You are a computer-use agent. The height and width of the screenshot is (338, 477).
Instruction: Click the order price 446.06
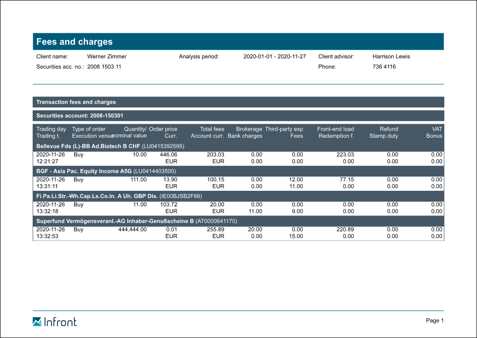(x=168, y=154)
